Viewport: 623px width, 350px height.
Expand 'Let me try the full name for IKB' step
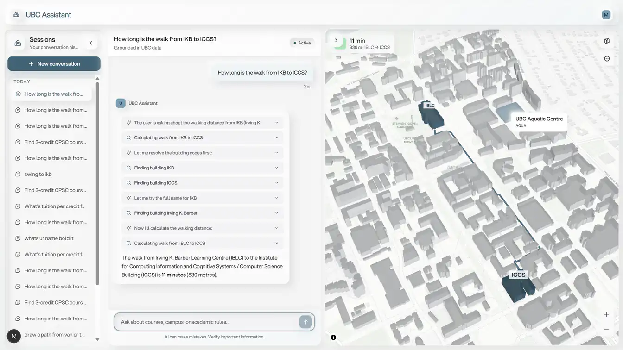point(202,198)
